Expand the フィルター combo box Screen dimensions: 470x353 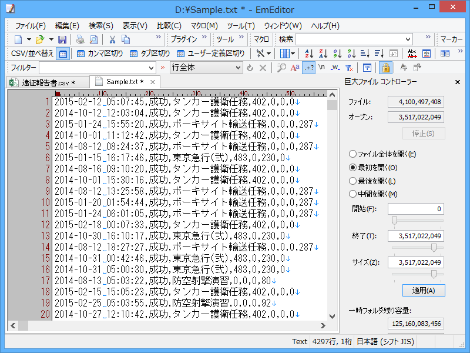pos(152,66)
